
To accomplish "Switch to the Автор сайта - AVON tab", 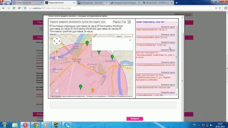I will pos(157,2).
